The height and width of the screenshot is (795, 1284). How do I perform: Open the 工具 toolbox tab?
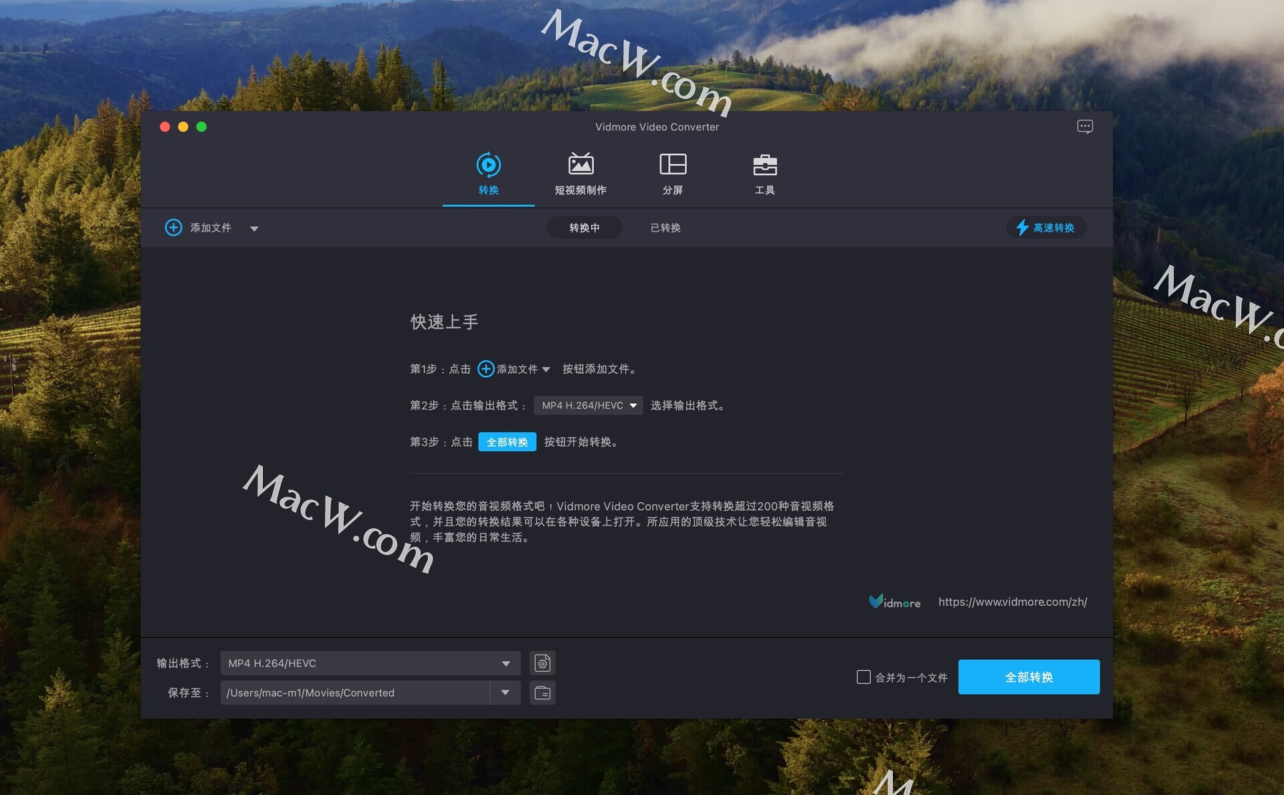click(x=764, y=175)
